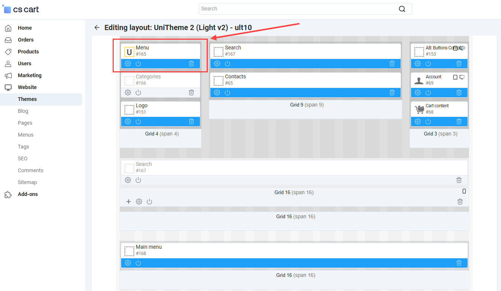The height and width of the screenshot is (291, 501).
Task: Click the Grid 4 (span 4) label
Action: [x=162, y=134]
